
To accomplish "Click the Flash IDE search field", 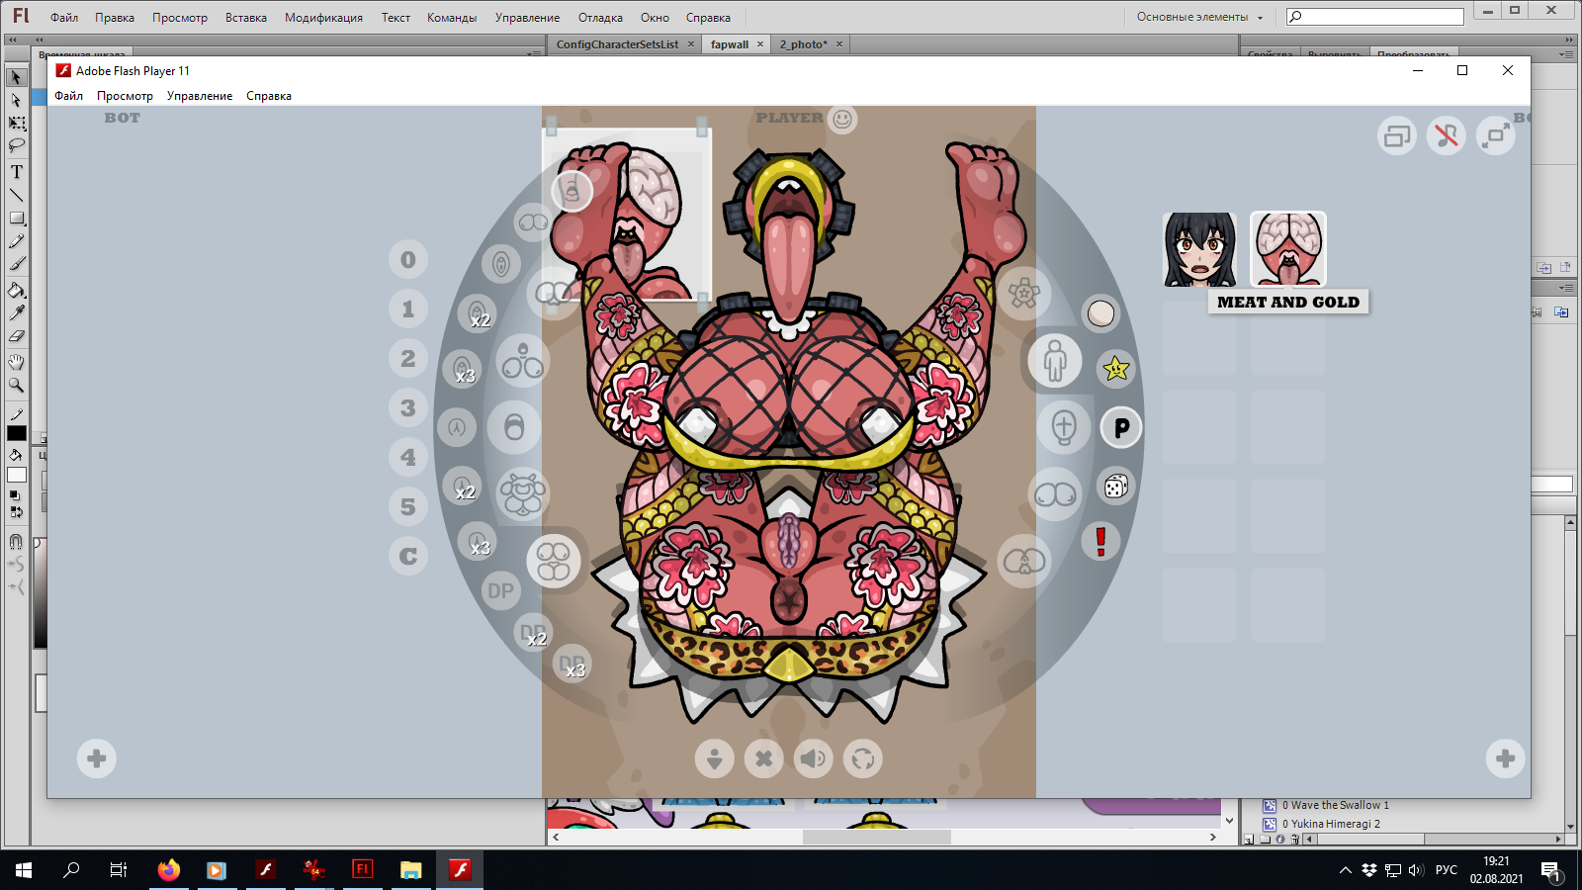I will [1375, 17].
